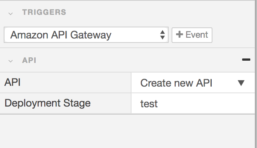
Task: Open the Create new API dropdown
Action: click(x=192, y=83)
